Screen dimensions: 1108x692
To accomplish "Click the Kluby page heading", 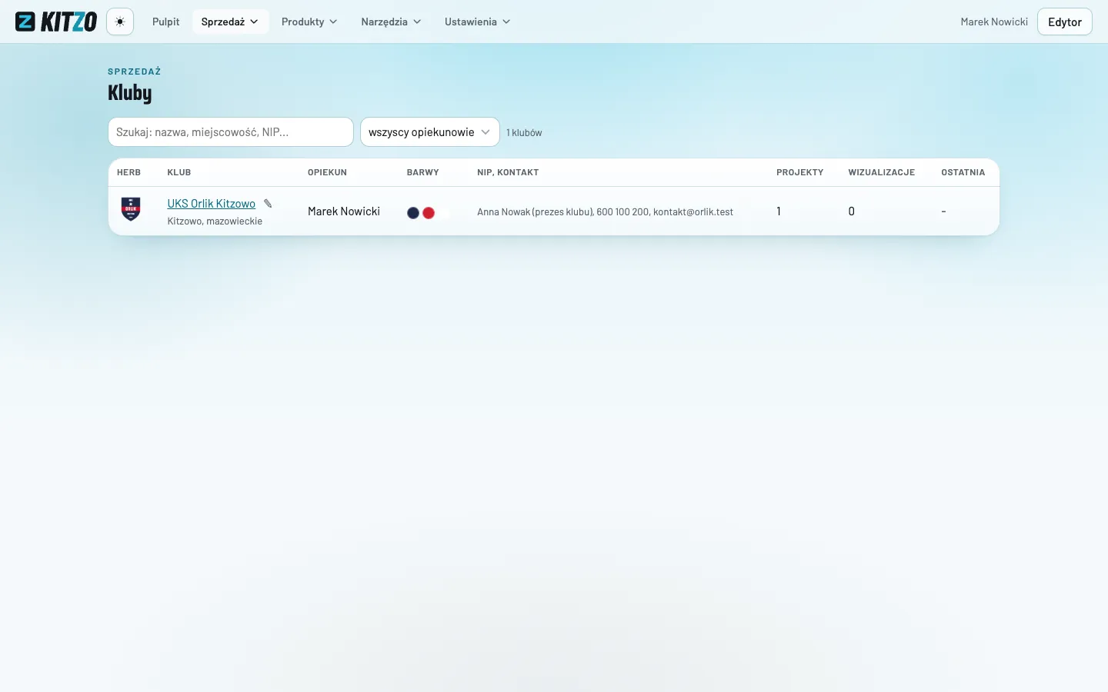I will point(130,93).
